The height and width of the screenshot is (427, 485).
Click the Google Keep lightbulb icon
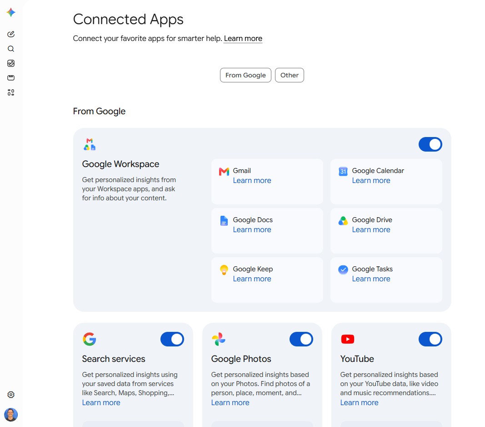coord(224,270)
